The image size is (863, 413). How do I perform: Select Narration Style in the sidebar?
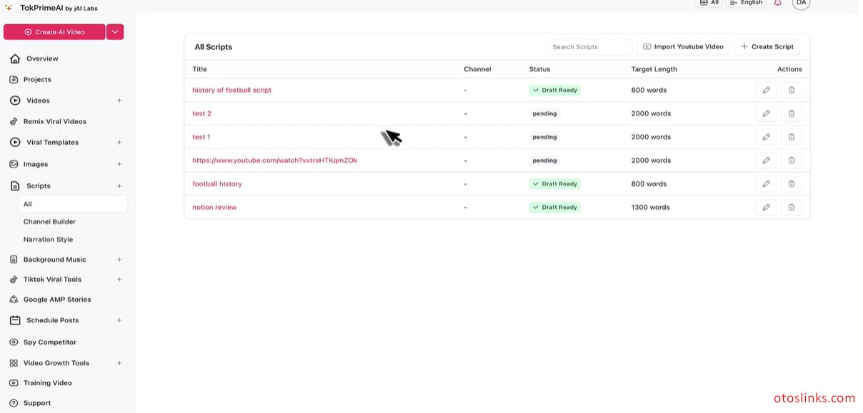[47, 239]
